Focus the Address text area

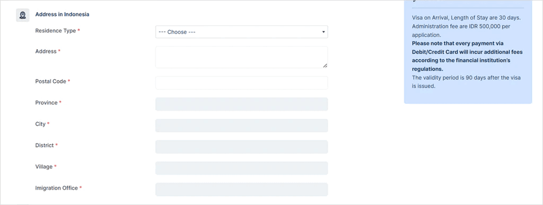pos(241,57)
